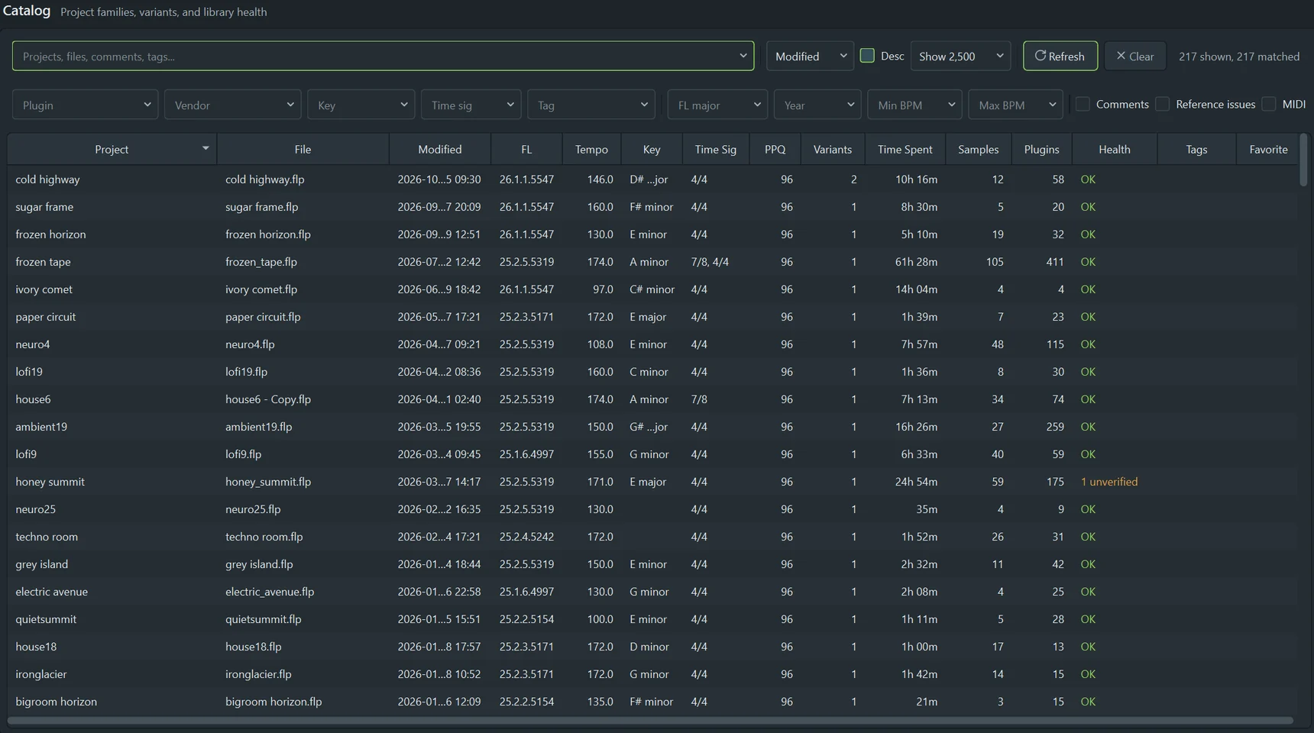
Task: Expand the Plugin filter dropdown
Action: click(85, 105)
